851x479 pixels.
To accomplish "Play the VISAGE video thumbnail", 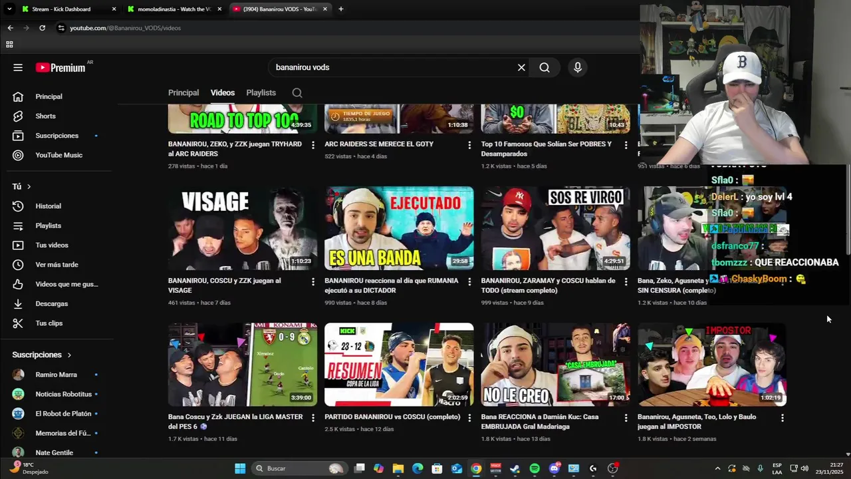I will click(243, 228).
